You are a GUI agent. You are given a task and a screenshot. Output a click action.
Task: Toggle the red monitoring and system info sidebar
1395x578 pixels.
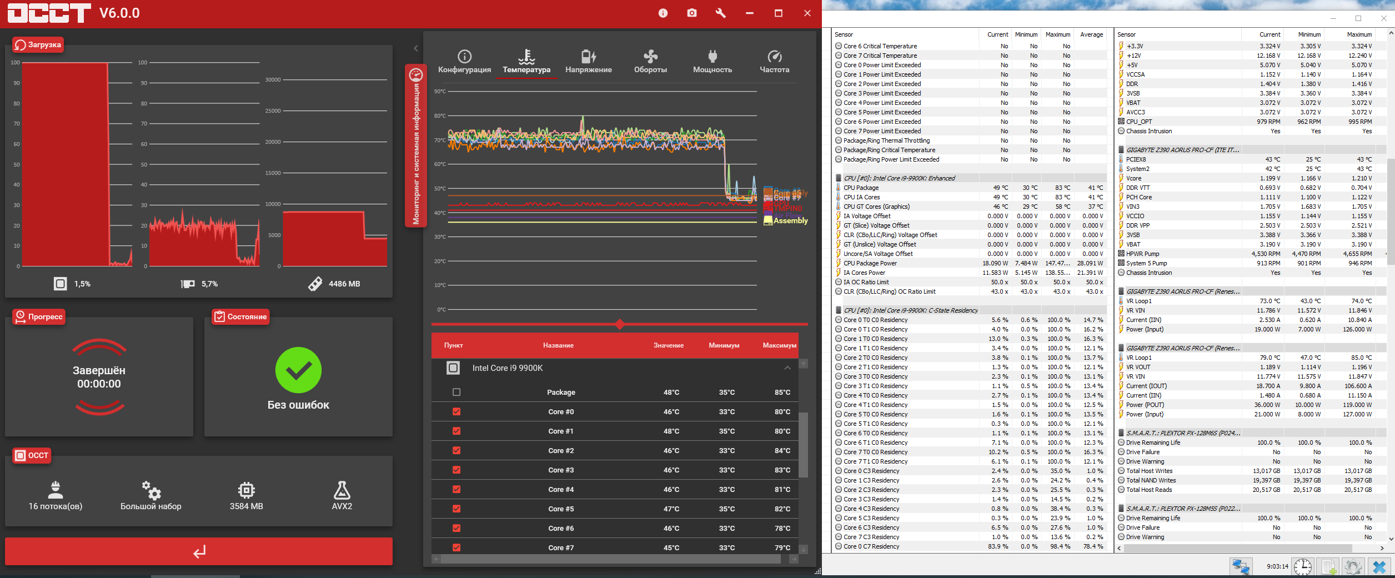pos(415,145)
